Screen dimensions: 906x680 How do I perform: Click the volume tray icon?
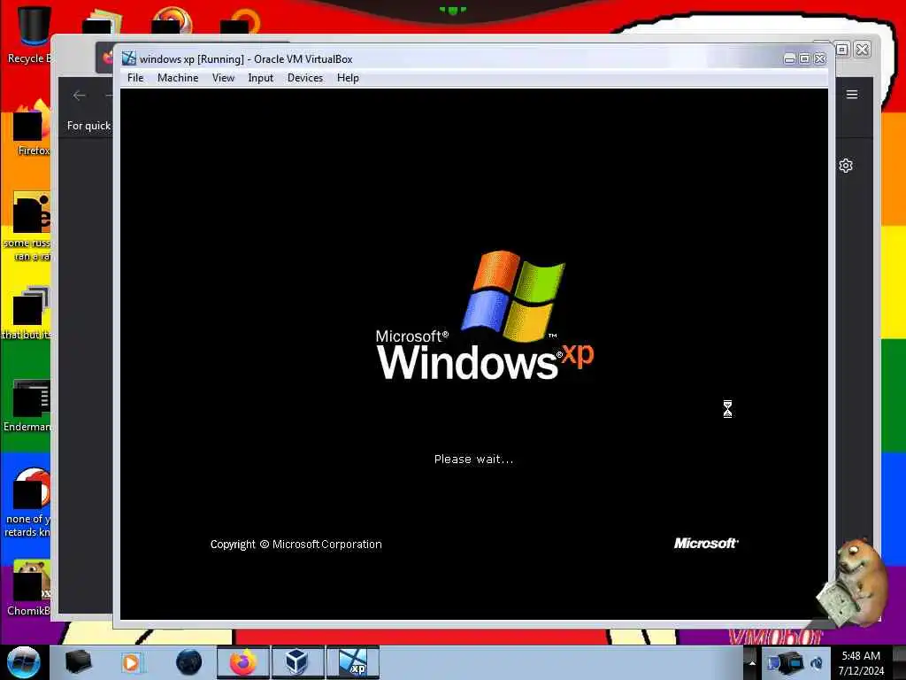pos(817,663)
